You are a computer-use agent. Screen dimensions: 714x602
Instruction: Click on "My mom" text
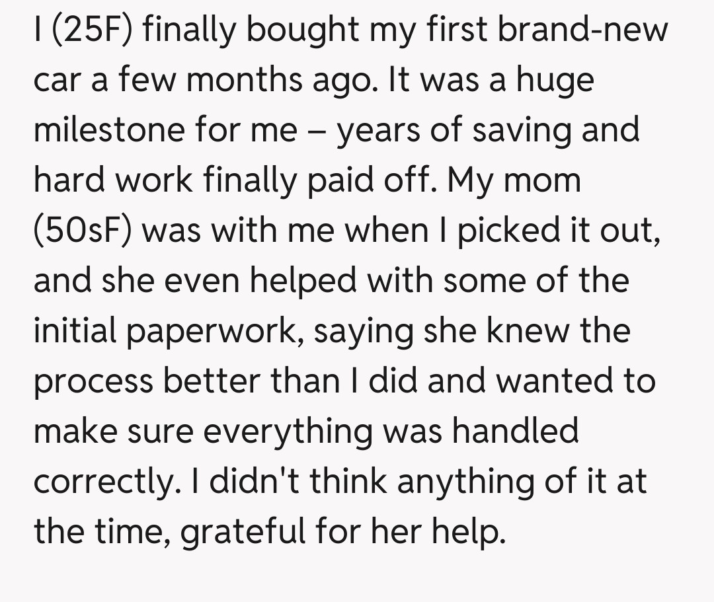click(x=515, y=180)
